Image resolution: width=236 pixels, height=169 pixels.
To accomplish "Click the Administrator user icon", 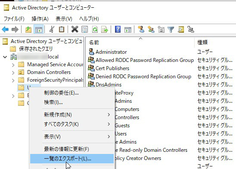I will (x=91, y=52).
